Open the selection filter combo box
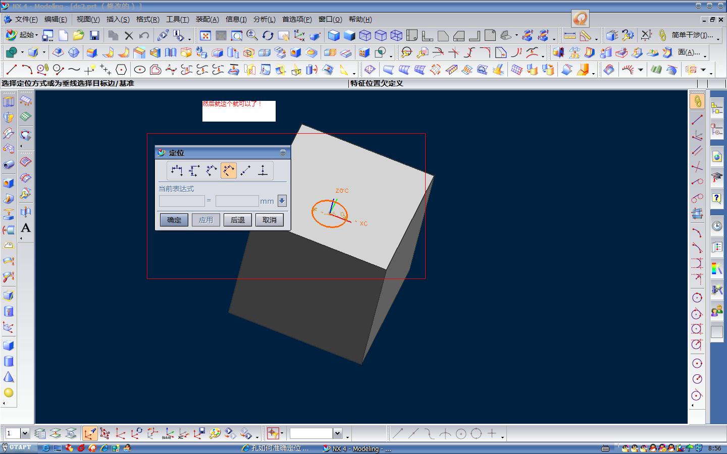 pos(316,433)
